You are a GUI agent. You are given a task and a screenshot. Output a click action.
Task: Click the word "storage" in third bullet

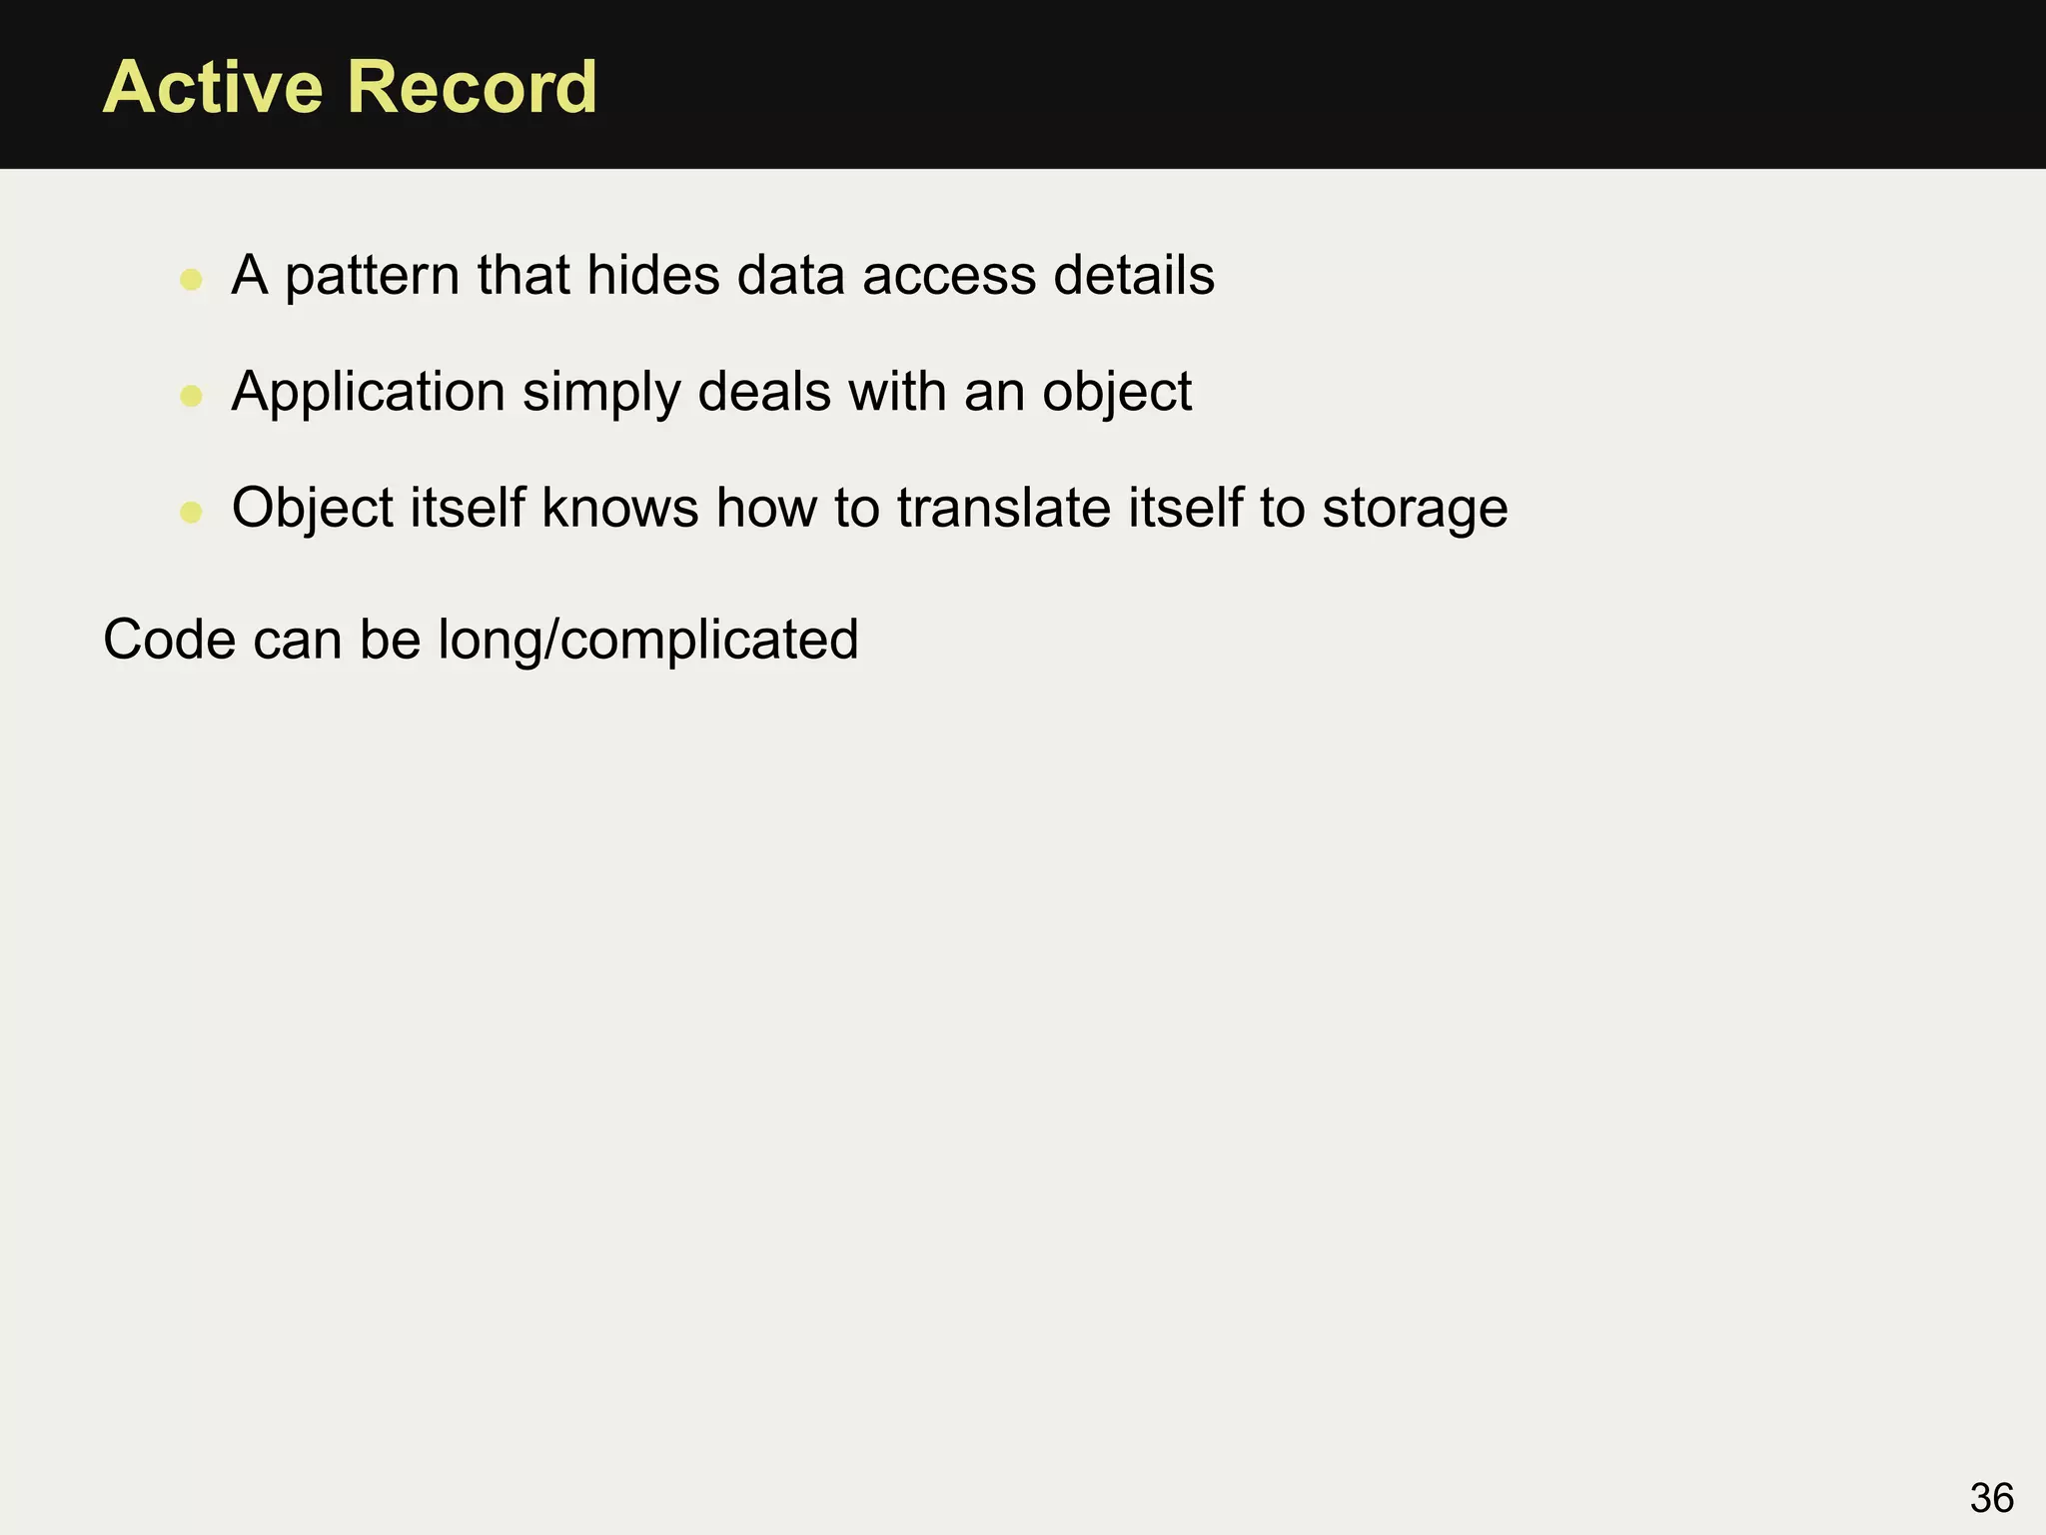pos(1415,508)
